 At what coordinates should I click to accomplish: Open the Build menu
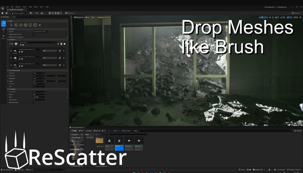point(30,7)
